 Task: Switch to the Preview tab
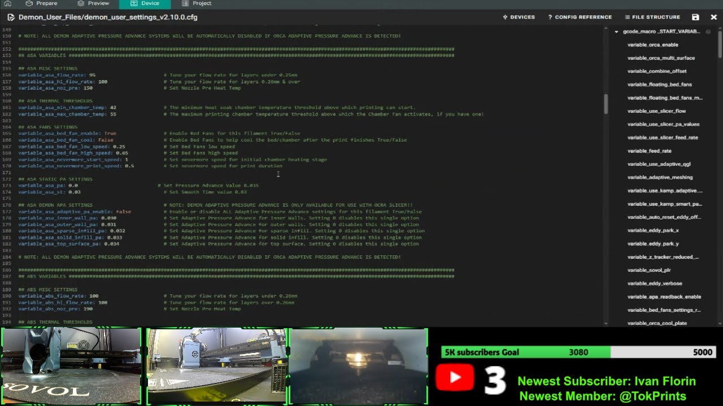click(x=93, y=3)
